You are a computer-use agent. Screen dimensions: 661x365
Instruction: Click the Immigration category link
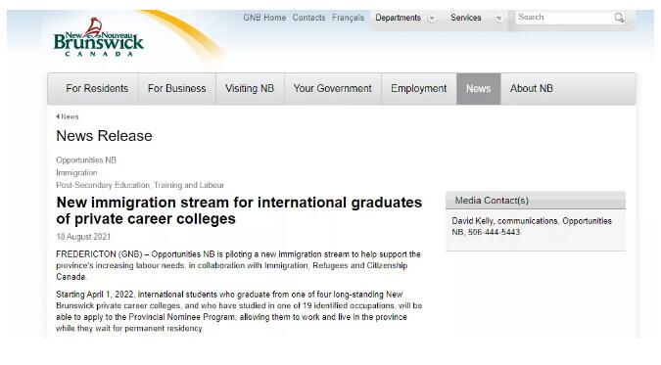tap(76, 173)
